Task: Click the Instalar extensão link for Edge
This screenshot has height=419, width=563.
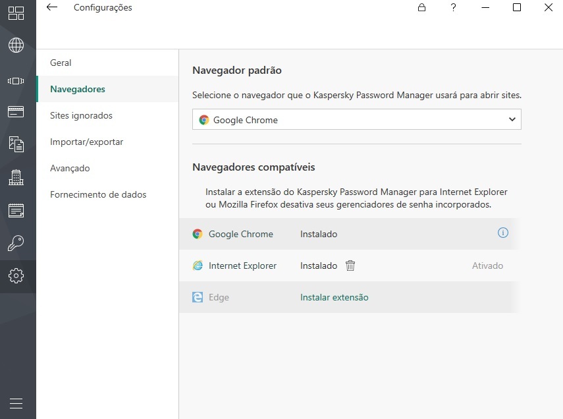Action: click(334, 297)
